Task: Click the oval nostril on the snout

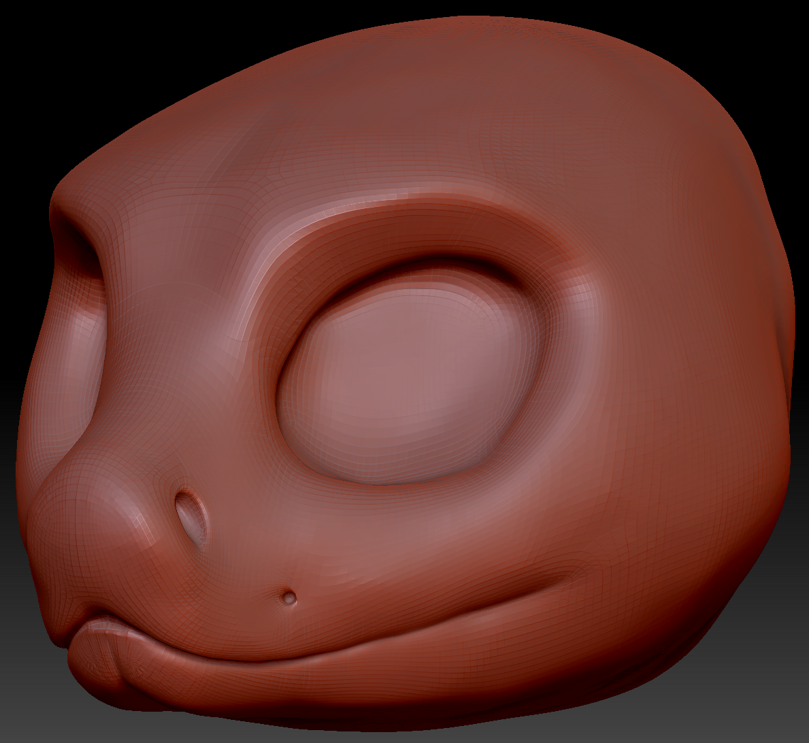Action: coord(191,518)
